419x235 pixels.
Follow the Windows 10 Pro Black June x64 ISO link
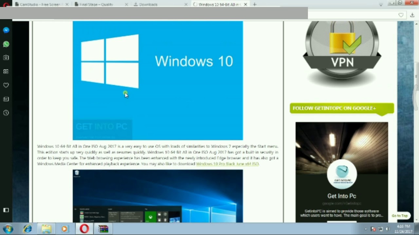[x=227, y=164]
